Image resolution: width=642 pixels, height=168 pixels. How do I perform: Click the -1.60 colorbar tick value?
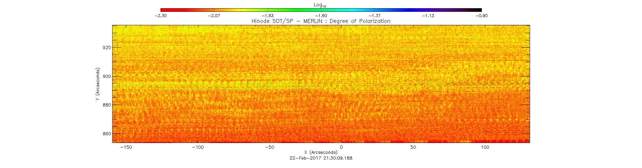point(321,16)
